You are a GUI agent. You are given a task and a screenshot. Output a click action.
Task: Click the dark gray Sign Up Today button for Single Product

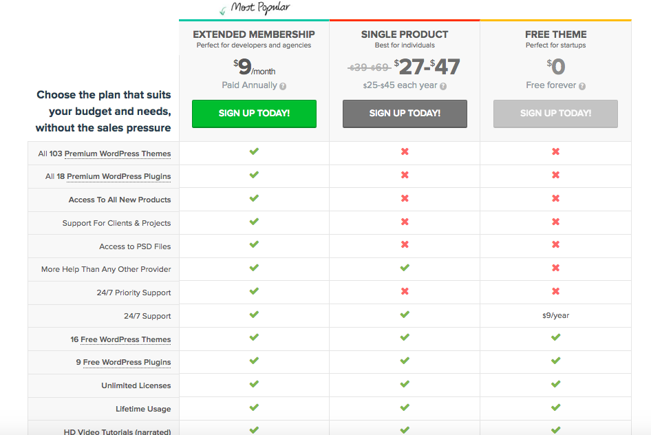[405, 114]
